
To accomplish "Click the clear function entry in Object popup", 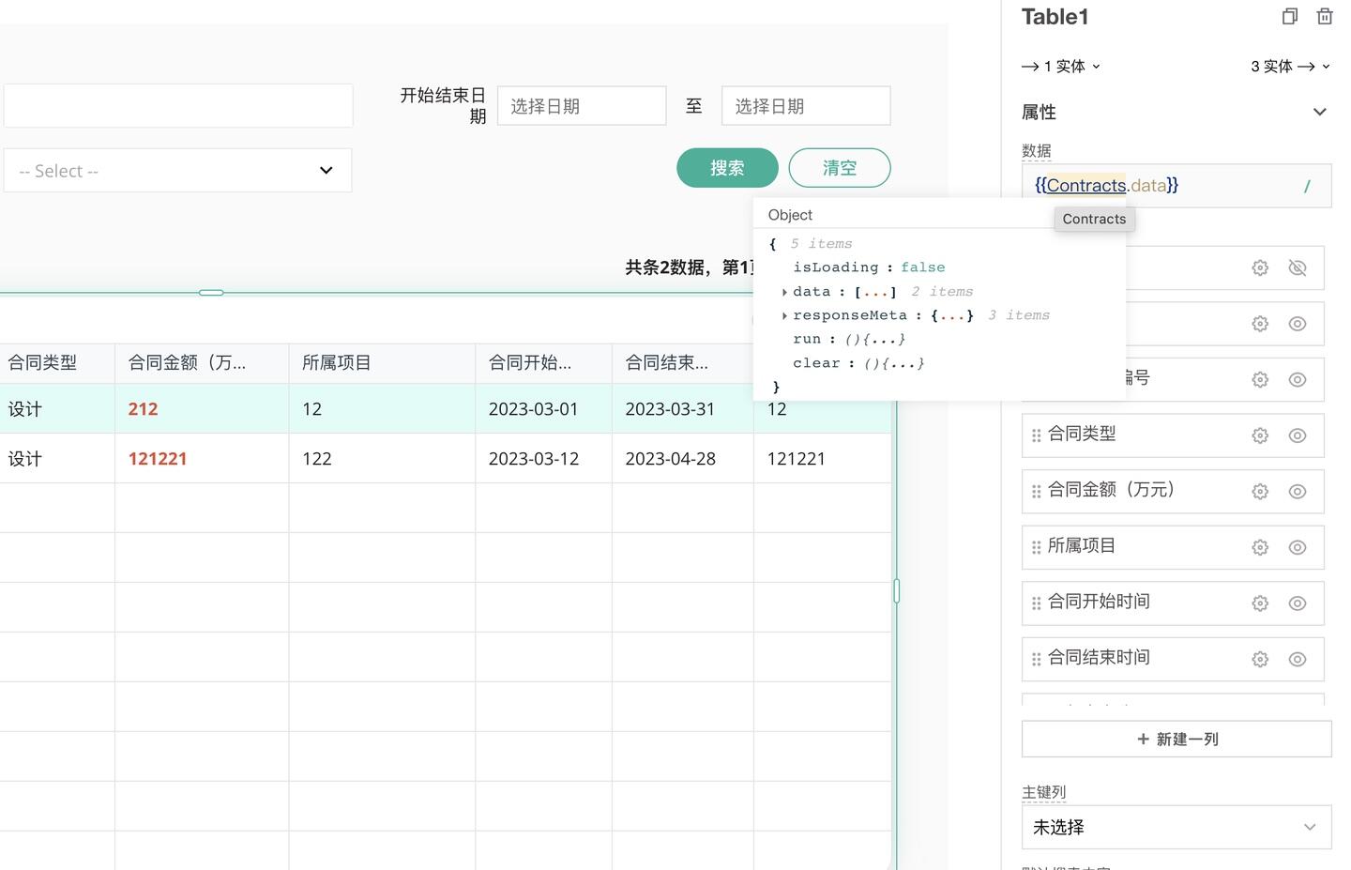I will click(858, 363).
